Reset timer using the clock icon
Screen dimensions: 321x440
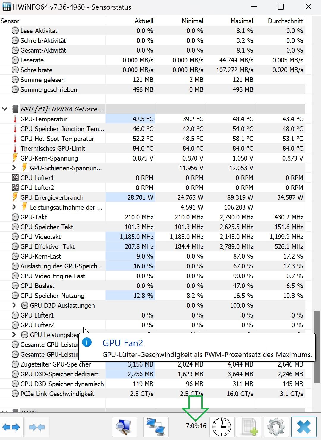[222, 427]
